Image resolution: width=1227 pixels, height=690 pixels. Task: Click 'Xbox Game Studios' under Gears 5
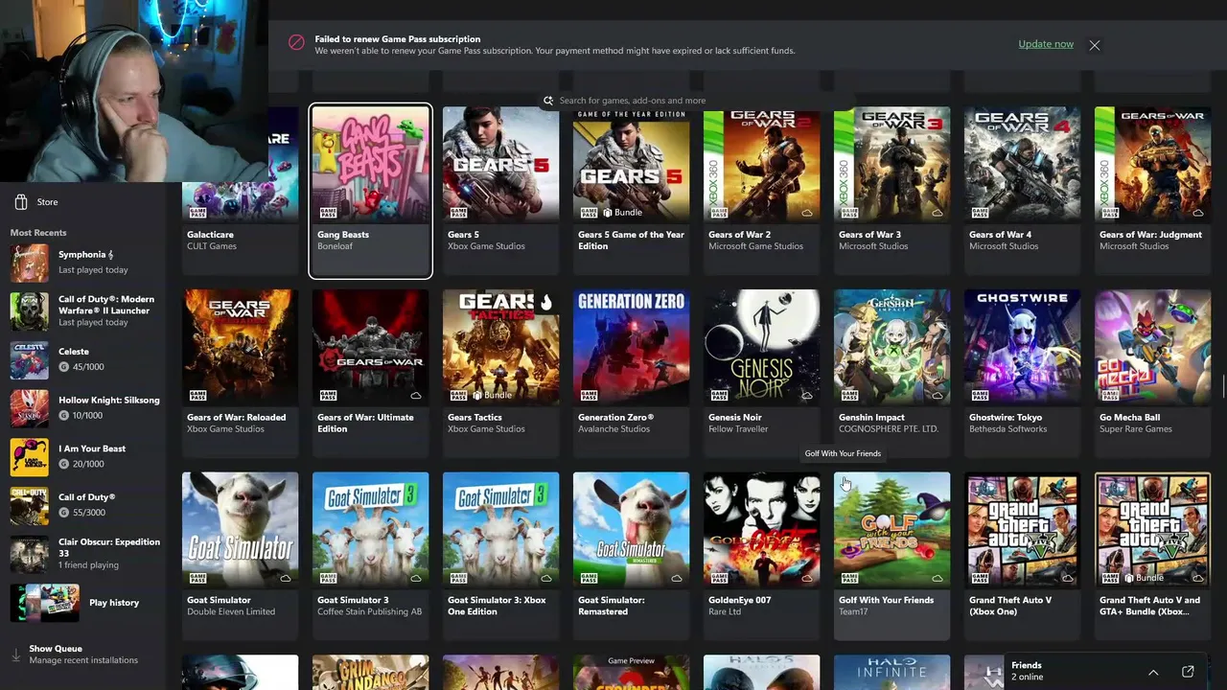tap(486, 246)
